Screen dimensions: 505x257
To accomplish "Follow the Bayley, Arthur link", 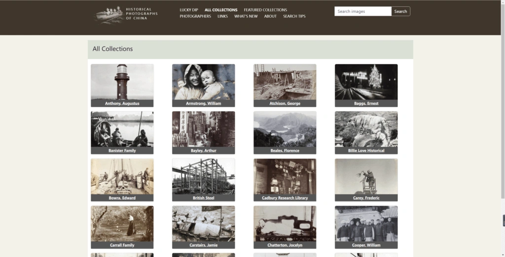I will [204, 150].
